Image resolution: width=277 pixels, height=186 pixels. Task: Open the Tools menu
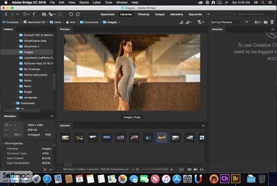(x=108, y=2)
